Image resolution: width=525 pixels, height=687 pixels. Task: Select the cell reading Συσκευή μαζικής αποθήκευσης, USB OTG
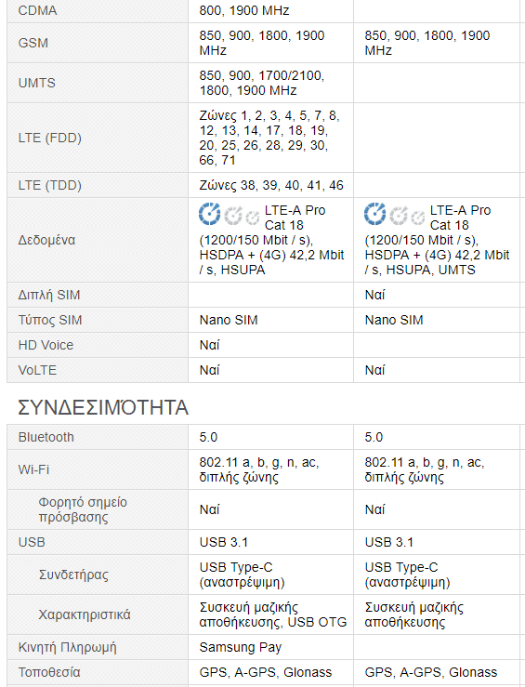point(273,614)
